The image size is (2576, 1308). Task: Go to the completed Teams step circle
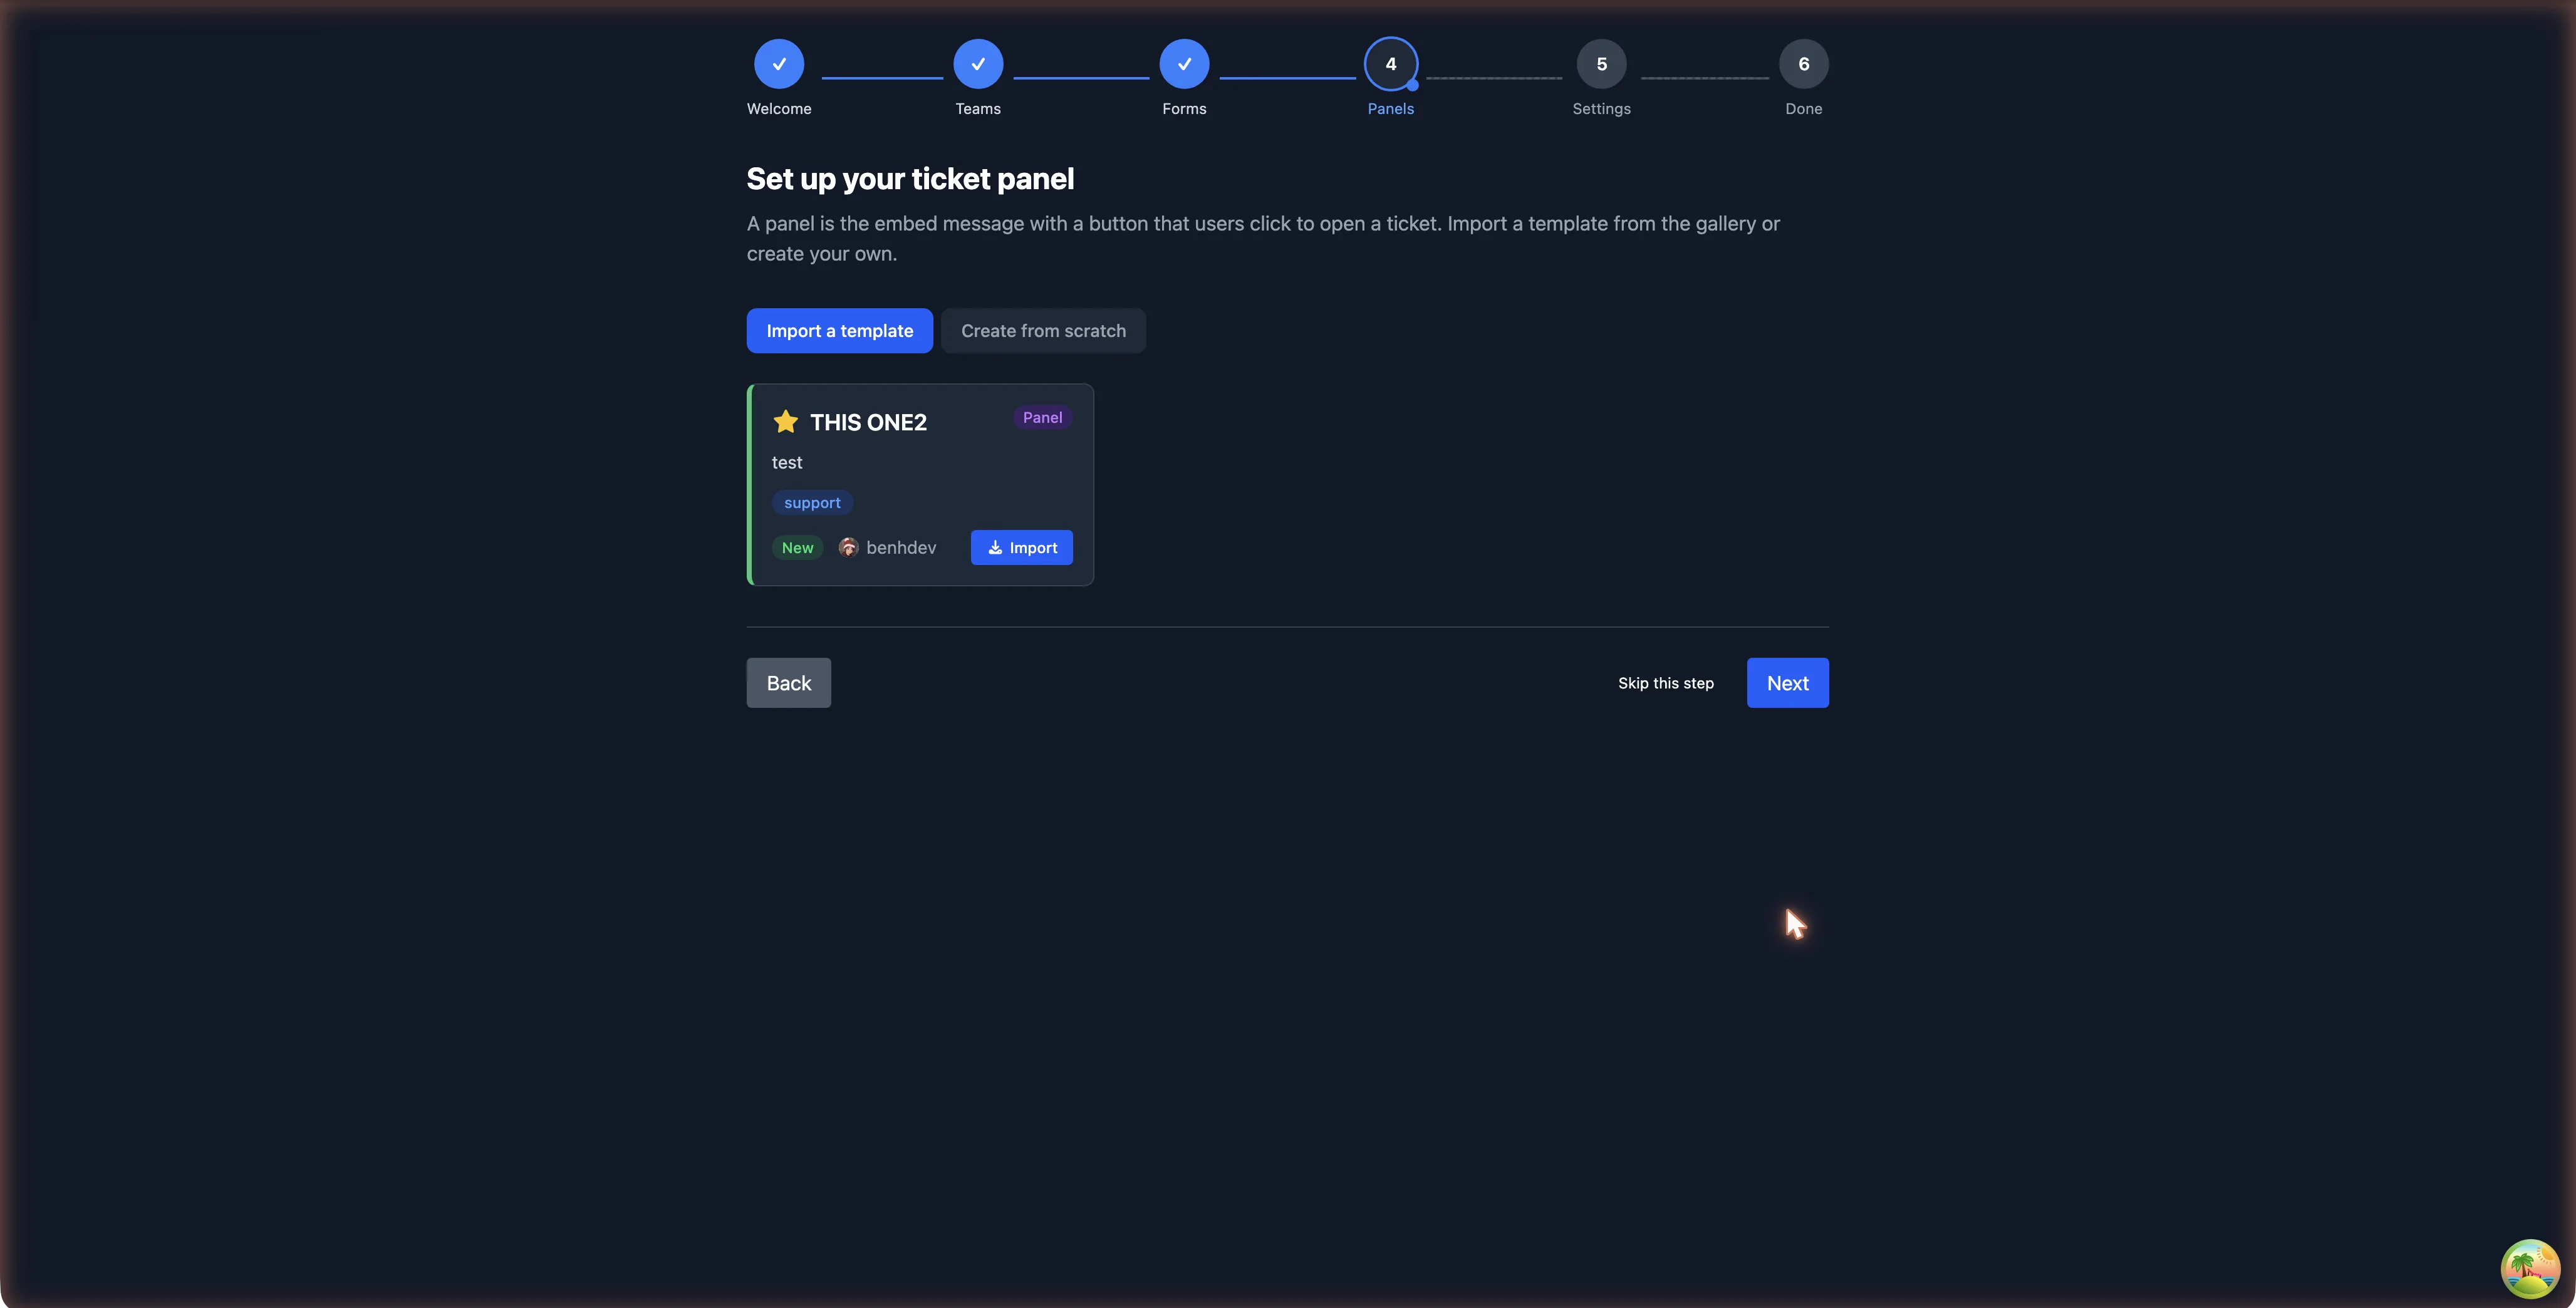tap(977, 64)
